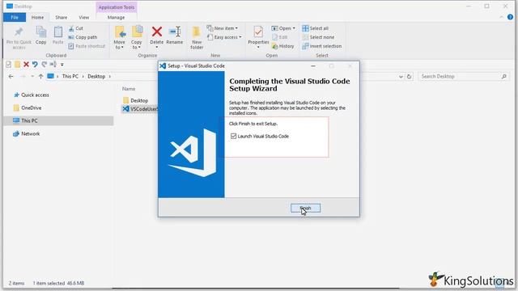Click the Explorer Help question mark icon
The height and width of the screenshot is (291, 518).
pyautogui.click(x=510, y=17)
